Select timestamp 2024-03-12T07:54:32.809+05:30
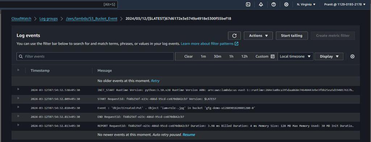This screenshot has height=142, width=371. [x=55, y=99]
